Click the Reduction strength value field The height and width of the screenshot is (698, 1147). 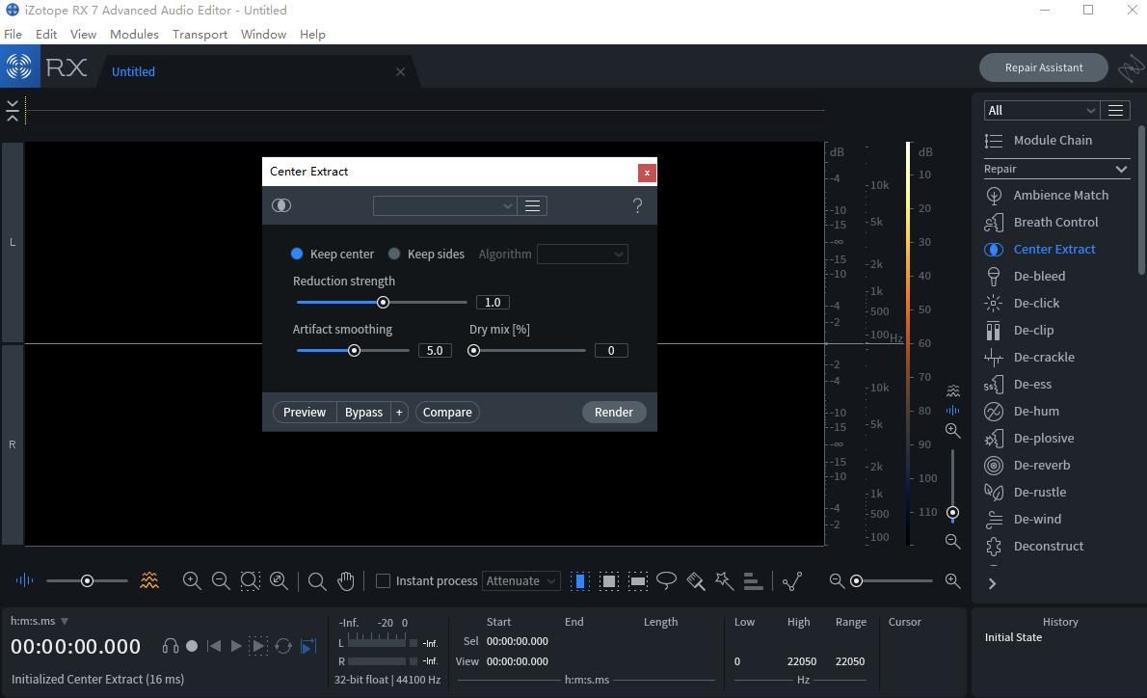[493, 302]
